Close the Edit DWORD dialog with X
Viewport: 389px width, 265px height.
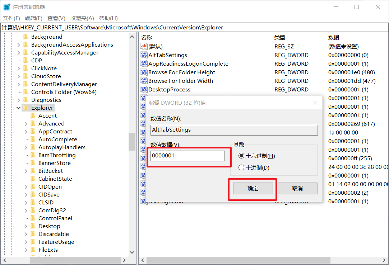(x=315, y=103)
